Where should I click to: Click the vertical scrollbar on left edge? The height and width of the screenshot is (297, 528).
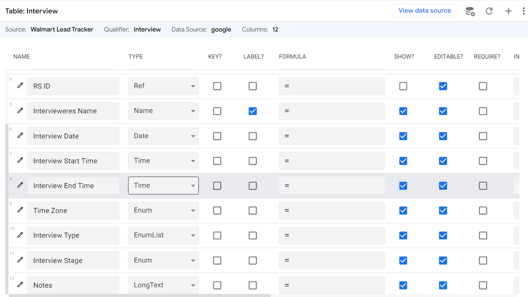pyautogui.click(x=7, y=209)
